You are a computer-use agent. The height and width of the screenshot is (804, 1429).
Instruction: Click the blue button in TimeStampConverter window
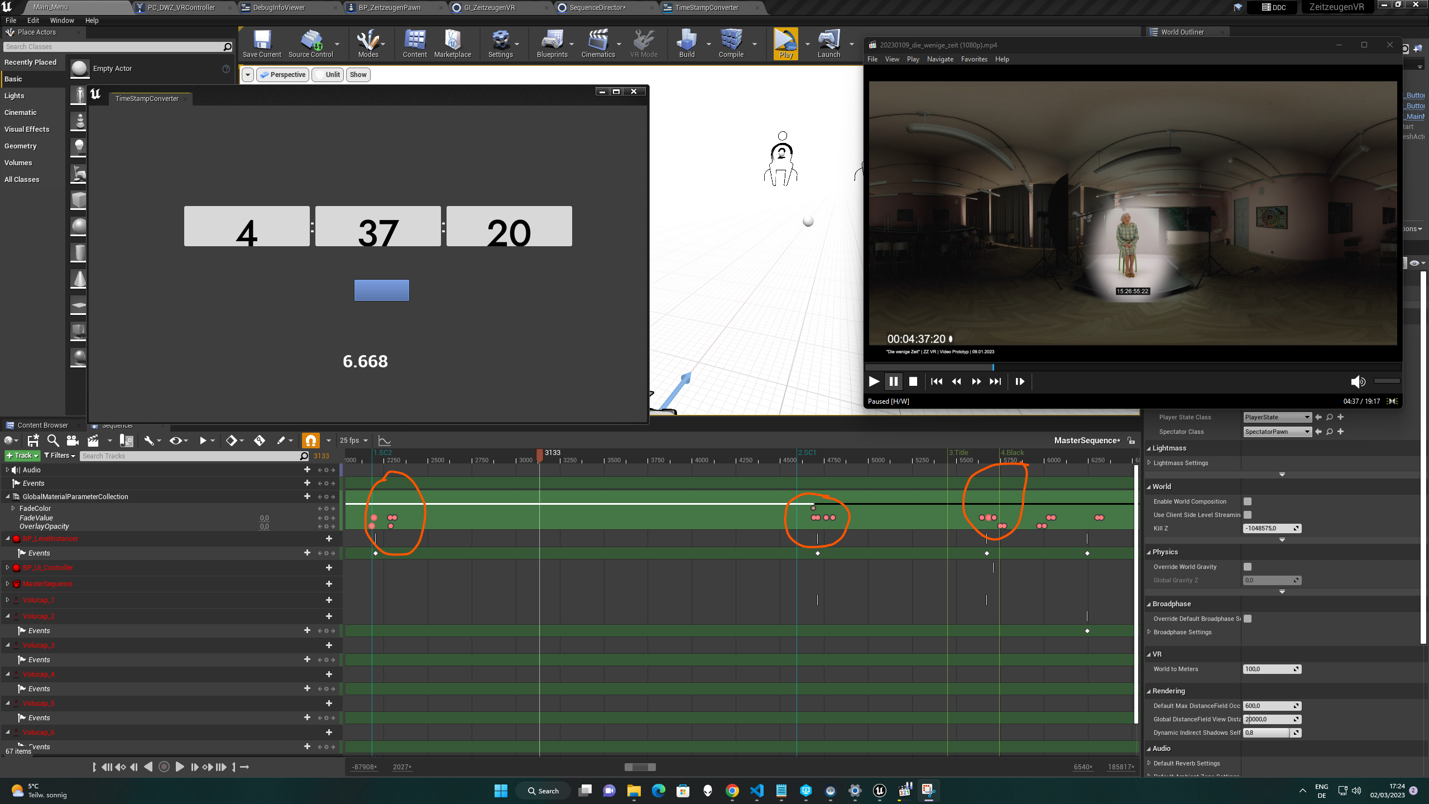[382, 290]
